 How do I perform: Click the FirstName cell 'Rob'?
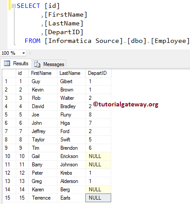point(43,98)
